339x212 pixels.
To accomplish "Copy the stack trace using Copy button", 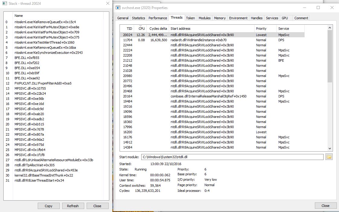I will tap(48, 206).
